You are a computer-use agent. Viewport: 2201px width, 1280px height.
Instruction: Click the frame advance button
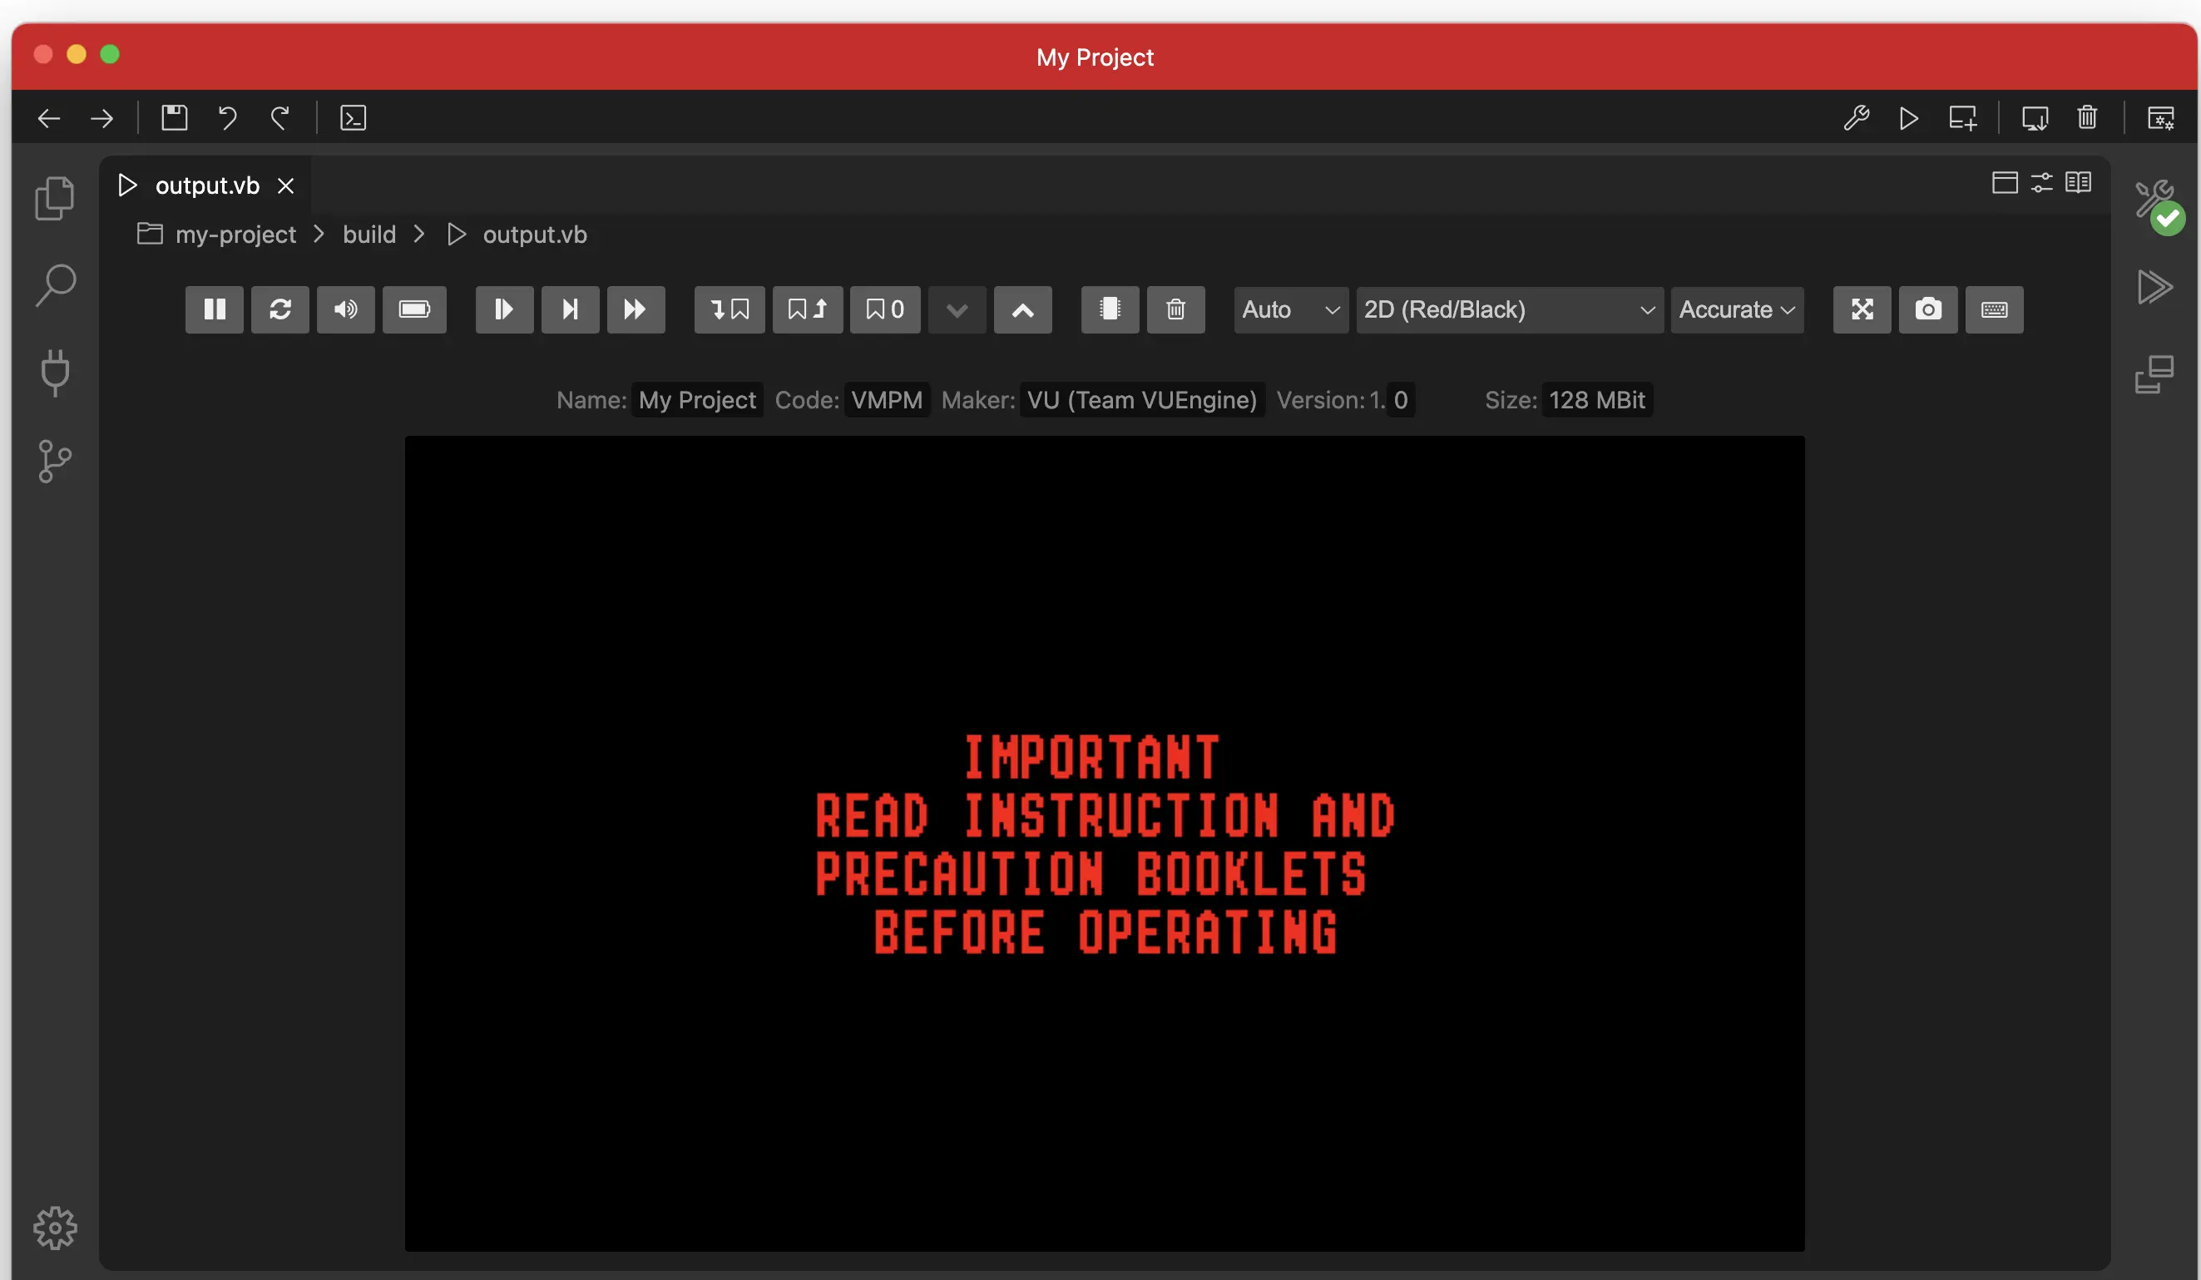pos(570,309)
